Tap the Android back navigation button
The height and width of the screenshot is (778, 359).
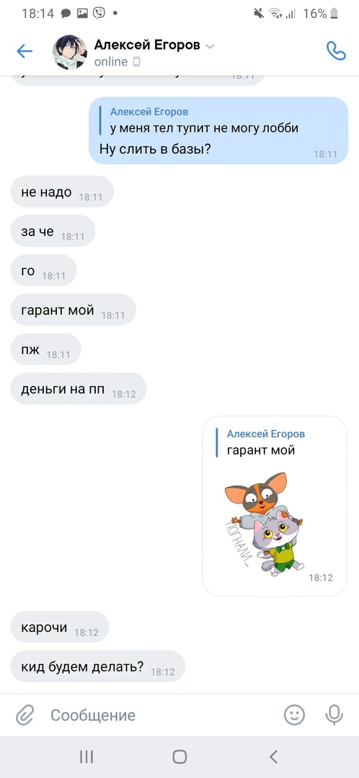click(272, 756)
